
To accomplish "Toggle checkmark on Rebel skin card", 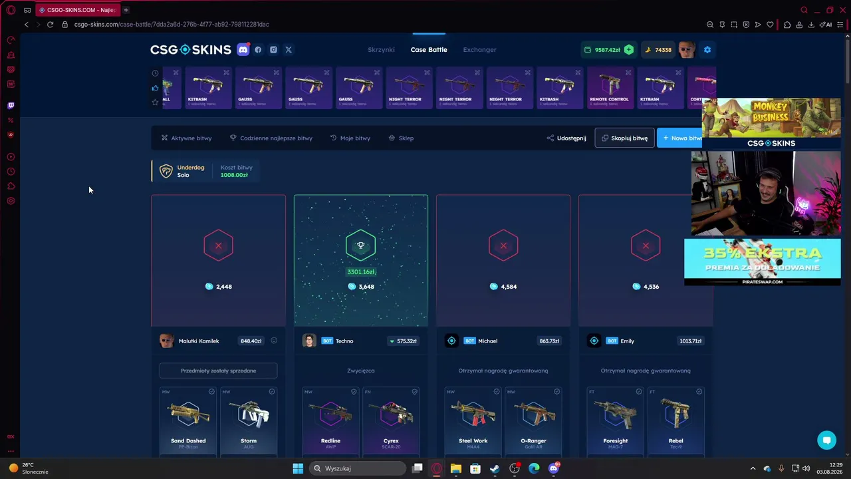I will [x=699, y=392].
